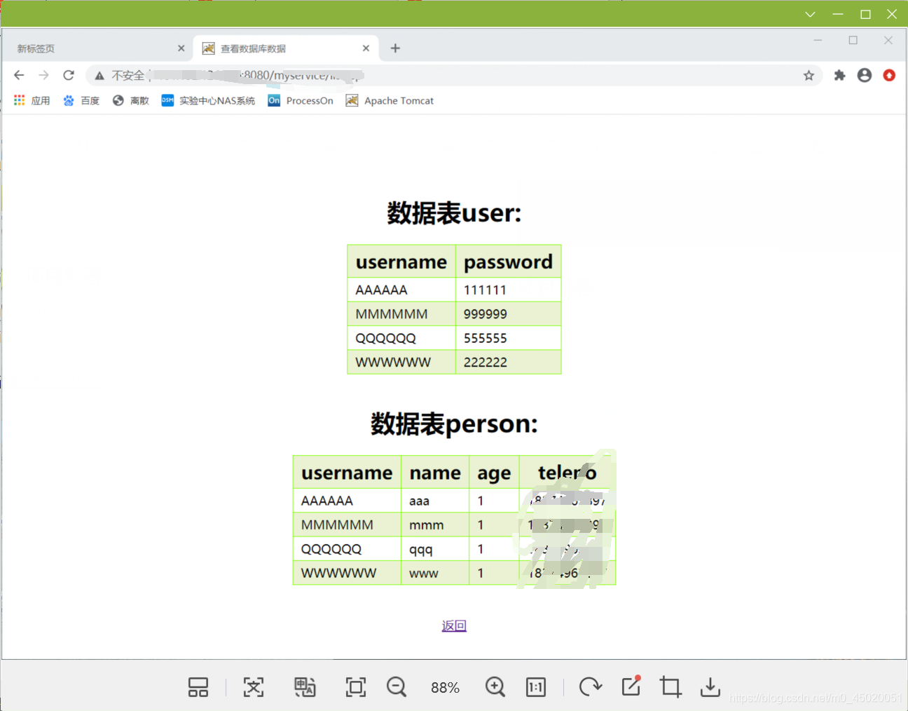Screen dimensions: 908x711
Task: Click the 数据表user: heading
Action: [454, 213]
